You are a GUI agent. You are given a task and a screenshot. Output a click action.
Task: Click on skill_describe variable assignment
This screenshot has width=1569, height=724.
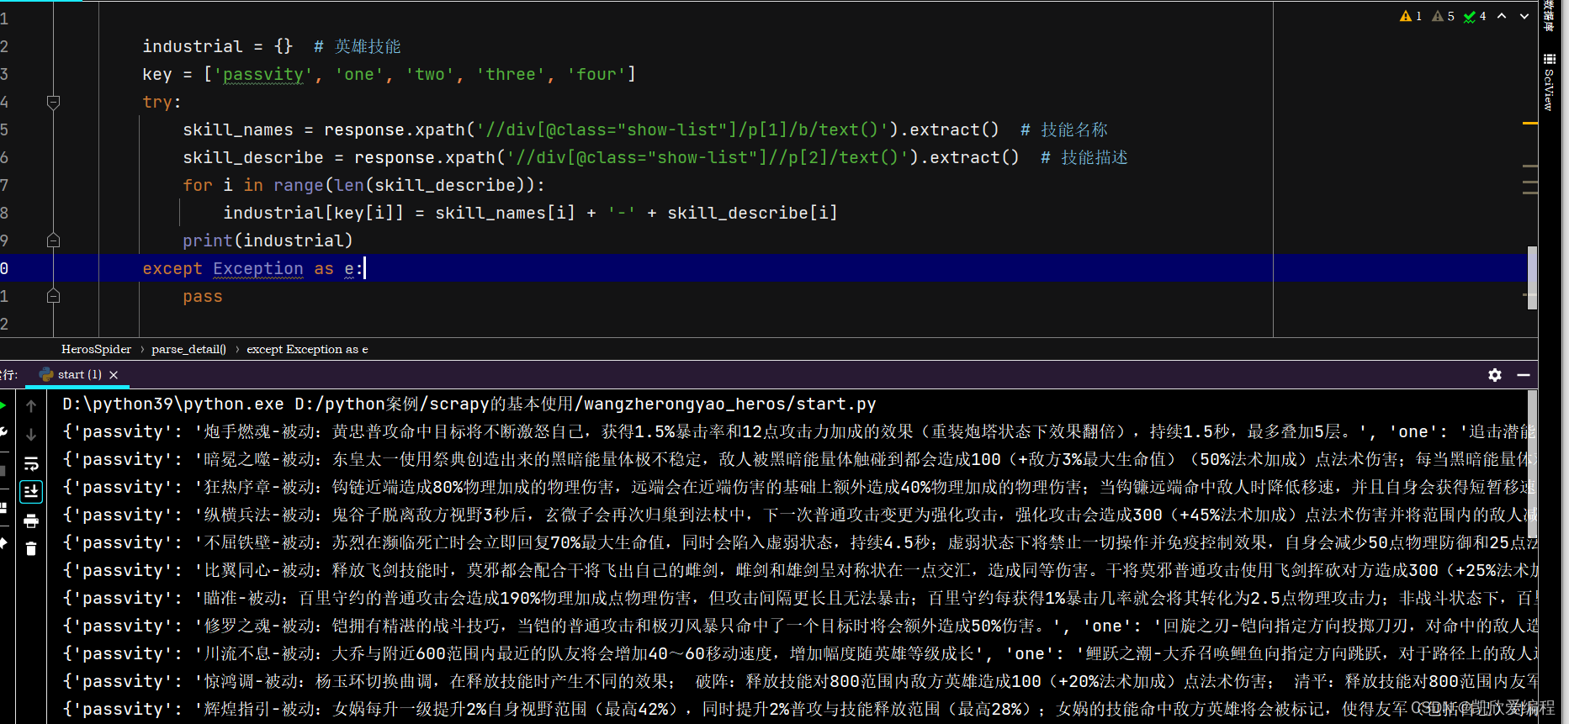[253, 157]
